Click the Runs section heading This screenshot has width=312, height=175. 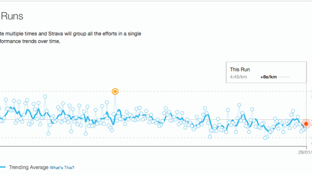[x=12, y=16]
